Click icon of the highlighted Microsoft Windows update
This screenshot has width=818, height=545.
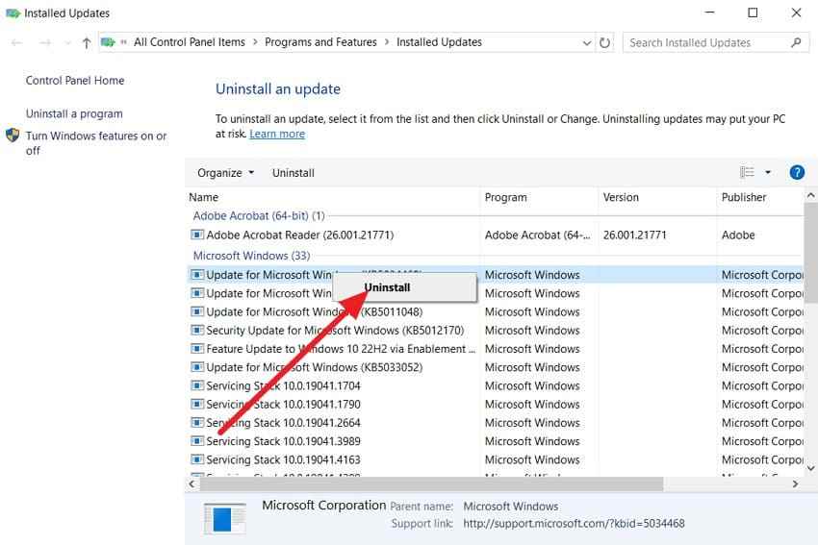click(x=197, y=275)
